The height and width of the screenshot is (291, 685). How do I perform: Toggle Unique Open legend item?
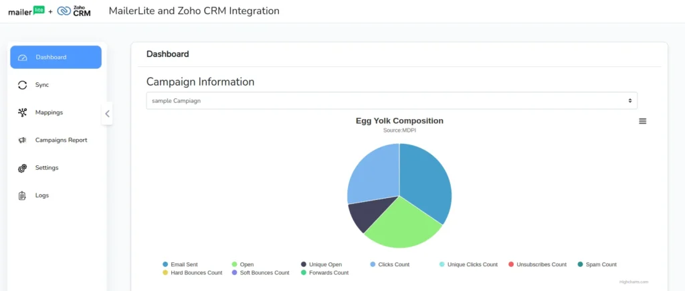click(325, 265)
